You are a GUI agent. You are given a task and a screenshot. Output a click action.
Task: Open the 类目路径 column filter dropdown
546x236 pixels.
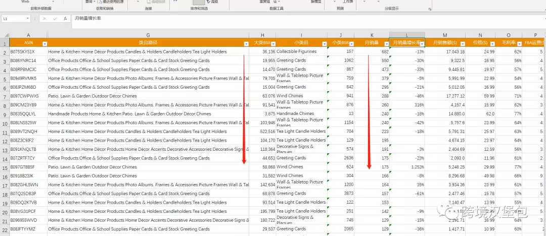tap(246, 44)
